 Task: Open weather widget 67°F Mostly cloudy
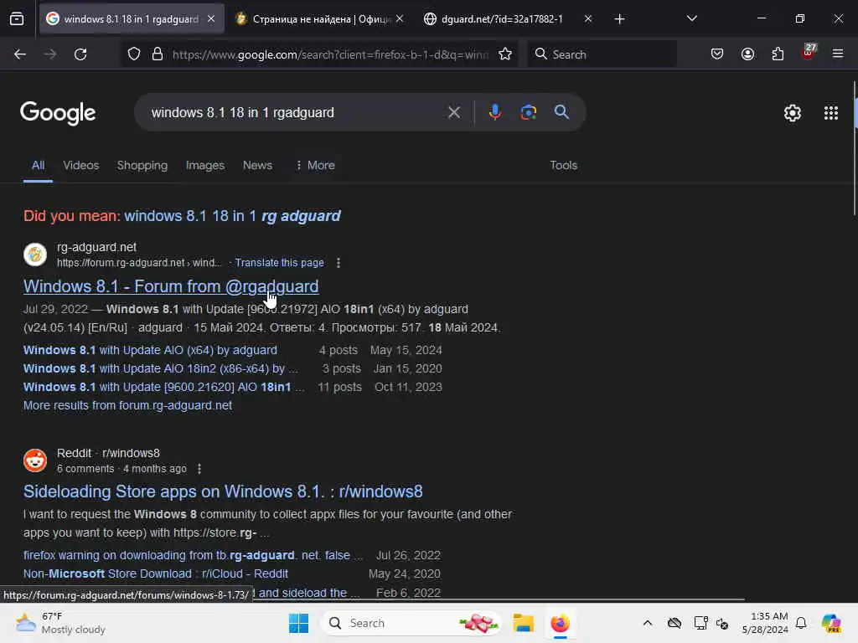[x=60, y=623]
